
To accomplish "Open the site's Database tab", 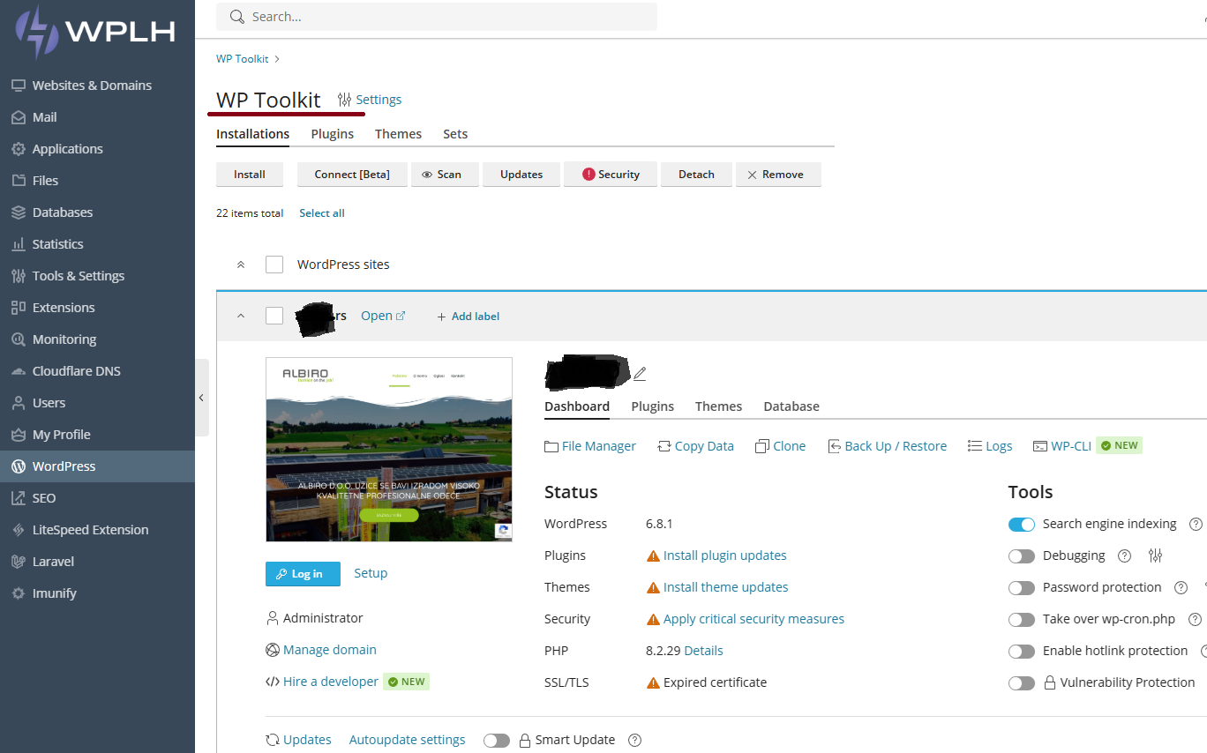I will (x=791, y=406).
